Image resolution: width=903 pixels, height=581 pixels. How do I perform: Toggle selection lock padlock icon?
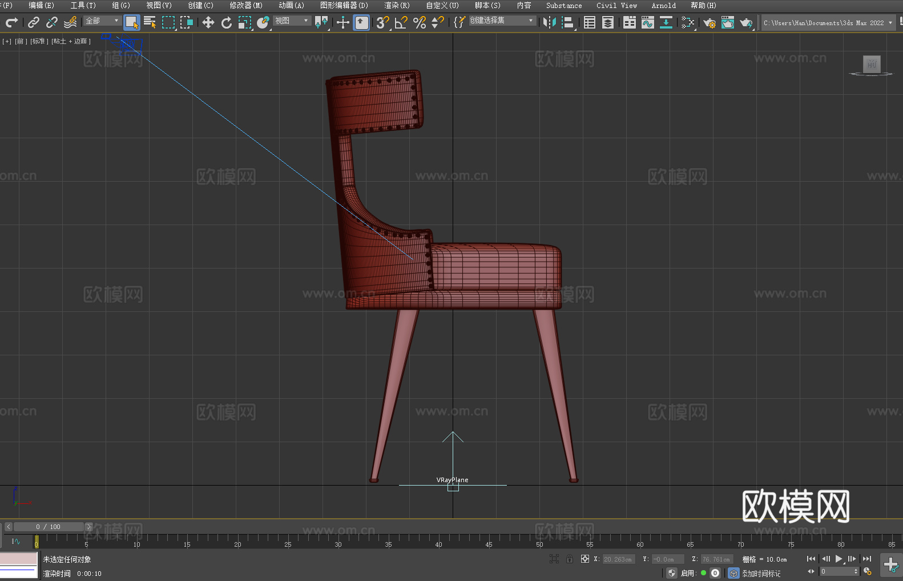[570, 559]
